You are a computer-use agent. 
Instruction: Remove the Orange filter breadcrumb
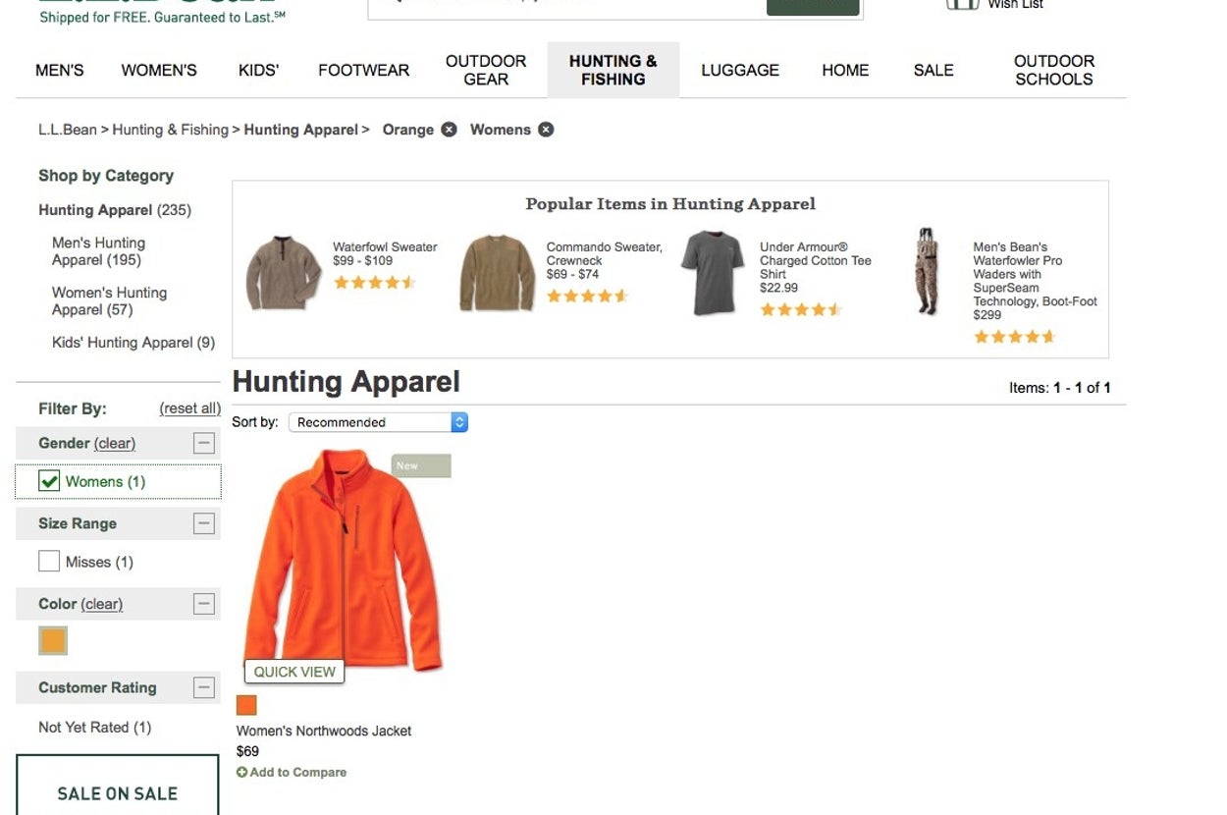[449, 130]
